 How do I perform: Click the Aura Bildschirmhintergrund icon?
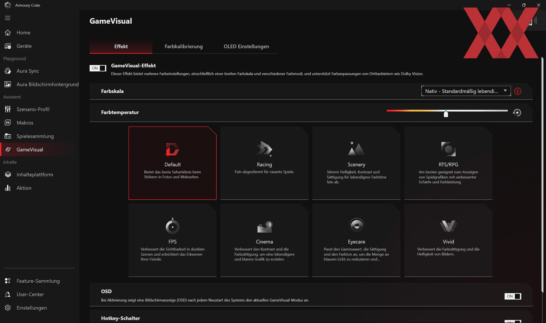[8, 84]
